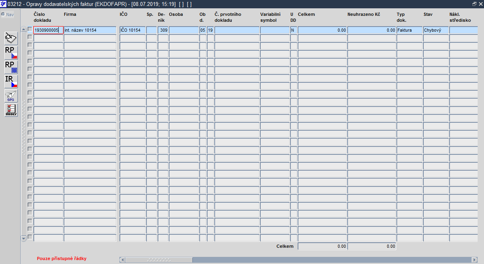Click the Deník field '309'
Screen dimensions: 484x264
click(163, 30)
